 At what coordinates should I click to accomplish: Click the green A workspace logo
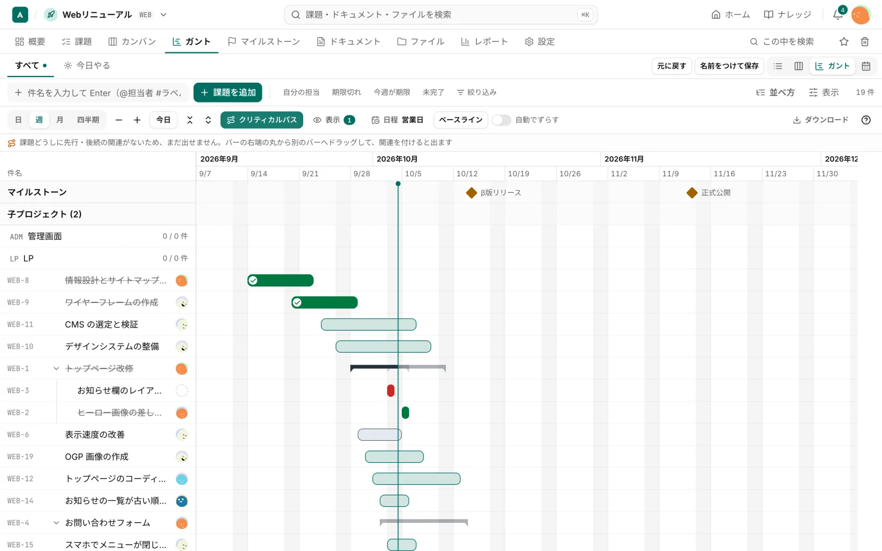coord(20,15)
